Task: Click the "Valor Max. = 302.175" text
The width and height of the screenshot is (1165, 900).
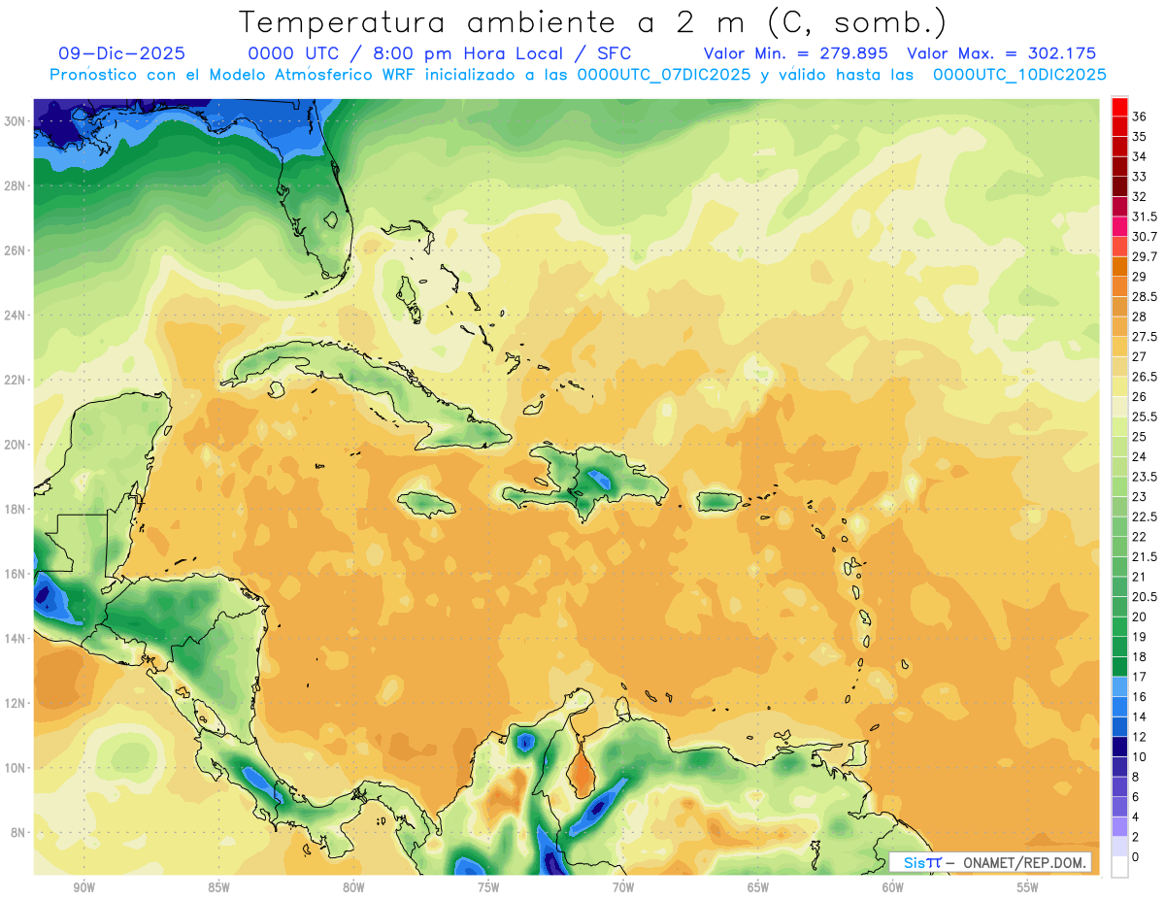Action: click(x=1002, y=53)
